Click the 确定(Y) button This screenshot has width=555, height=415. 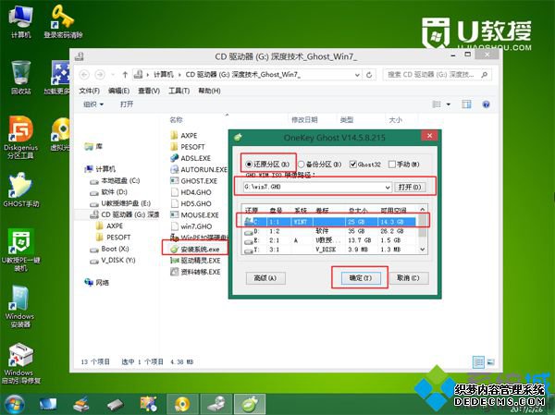coord(361,278)
